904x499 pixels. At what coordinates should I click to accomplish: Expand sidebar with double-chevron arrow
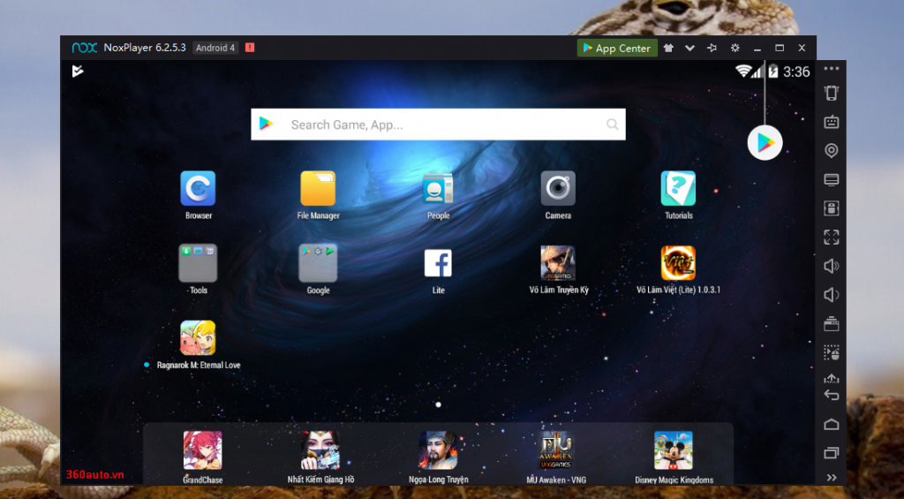coord(832,478)
